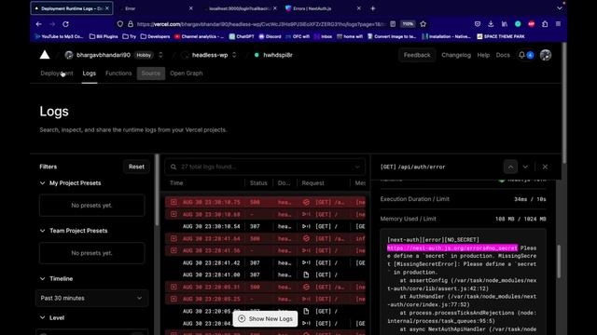
Task: Select the Logs tab
Action: 90,74
